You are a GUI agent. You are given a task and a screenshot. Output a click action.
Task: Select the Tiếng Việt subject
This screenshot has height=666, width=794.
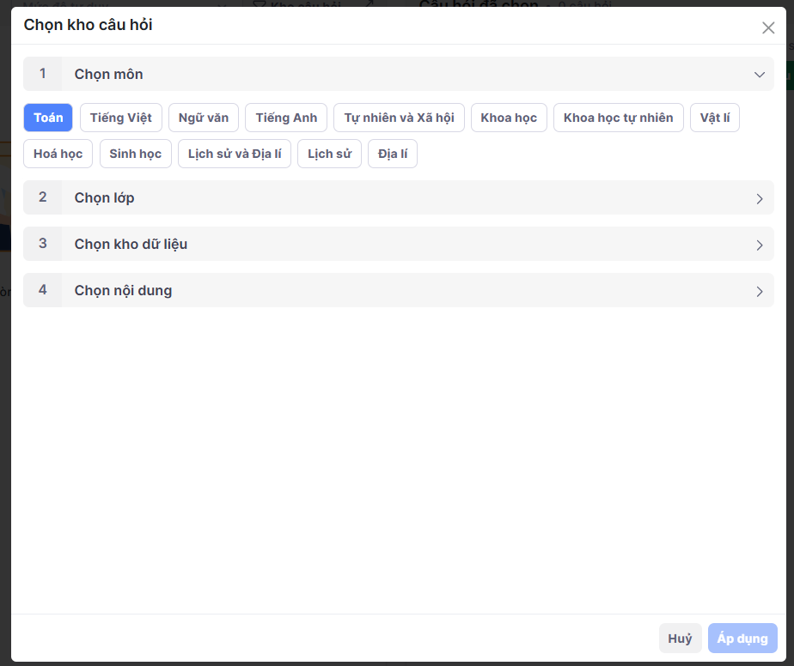[x=120, y=118]
